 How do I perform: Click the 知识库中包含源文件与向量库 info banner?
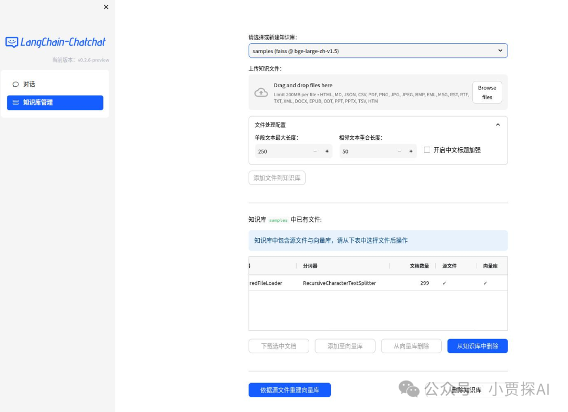[x=378, y=240]
